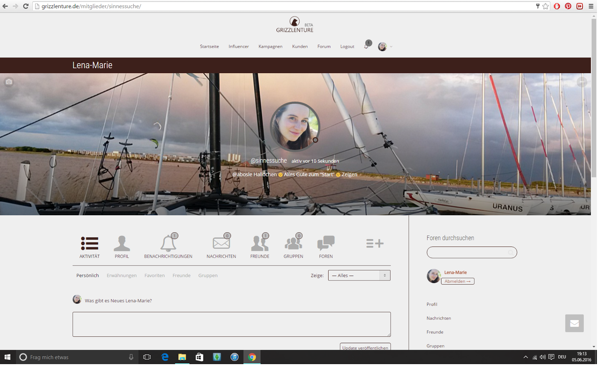
Task: Open Influencer menu item
Action: point(239,47)
